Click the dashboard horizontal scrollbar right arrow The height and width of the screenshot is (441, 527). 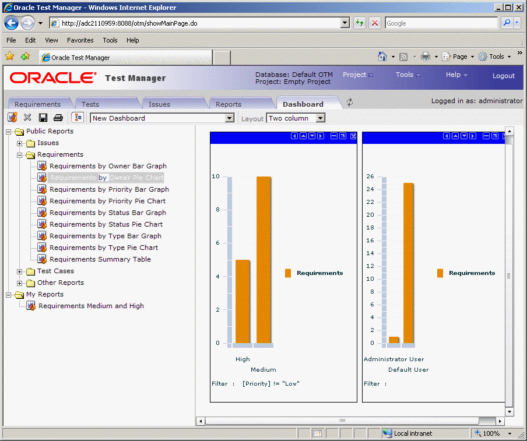coord(500,421)
